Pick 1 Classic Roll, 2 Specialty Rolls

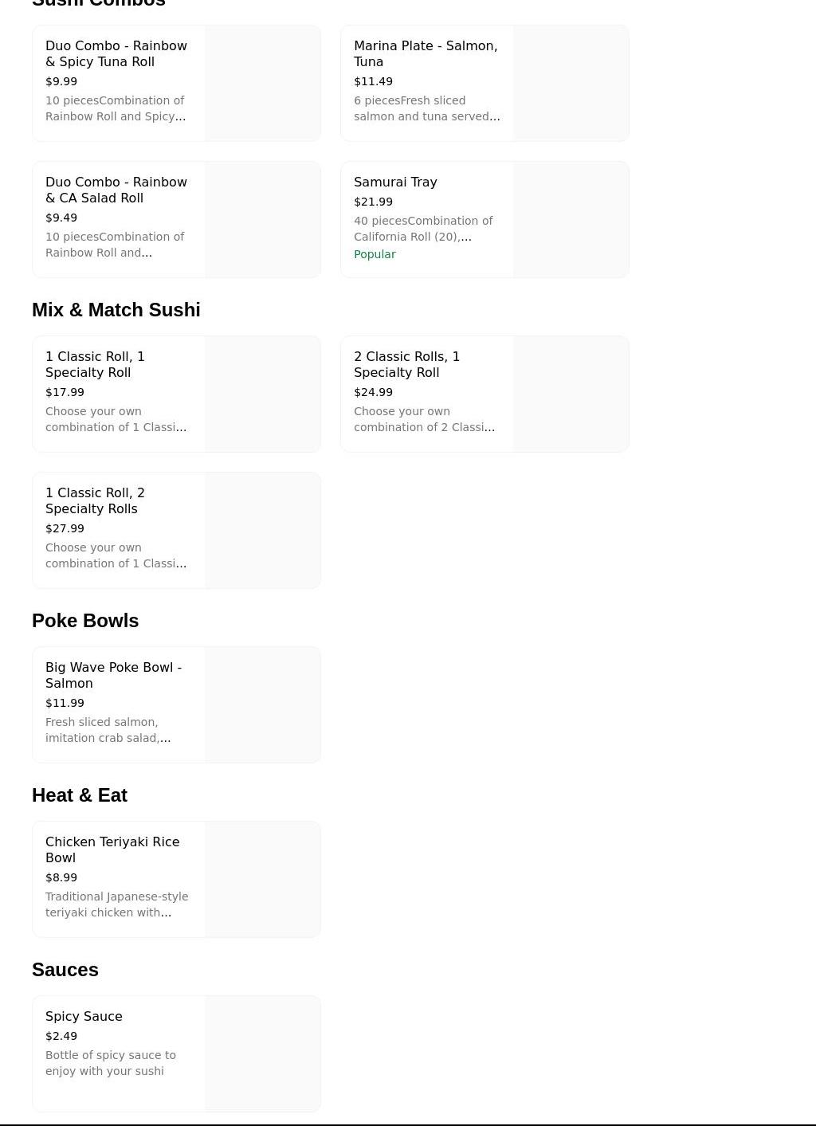point(95,500)
